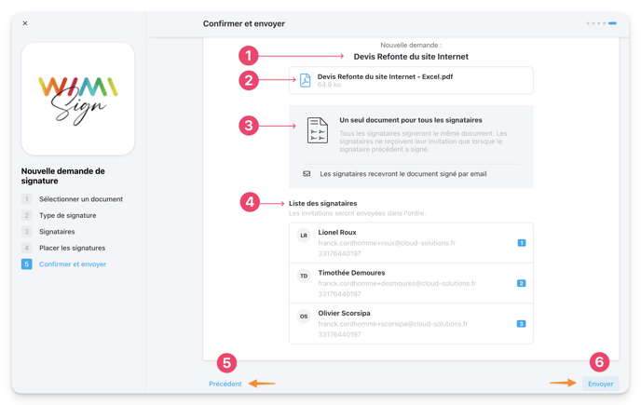This screenshot has height=405, width=641.
Task: Open the Type de signature step
Action: [67, 215]
